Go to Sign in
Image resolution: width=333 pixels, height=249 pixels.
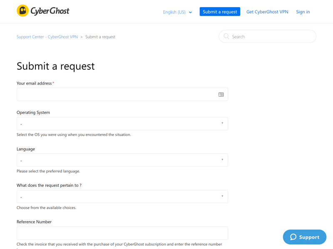303,12
